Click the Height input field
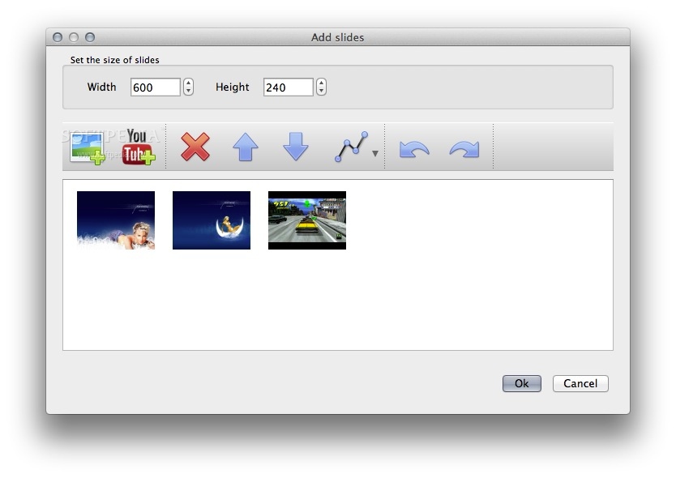 (288, 87)
